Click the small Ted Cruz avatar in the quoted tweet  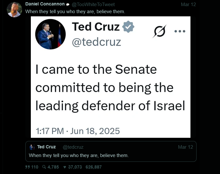(x=32, y=147)
